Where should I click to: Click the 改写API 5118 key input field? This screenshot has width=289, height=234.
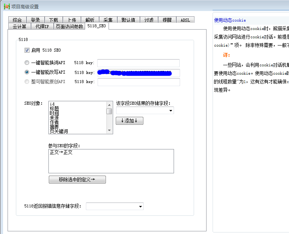[138, 73]
